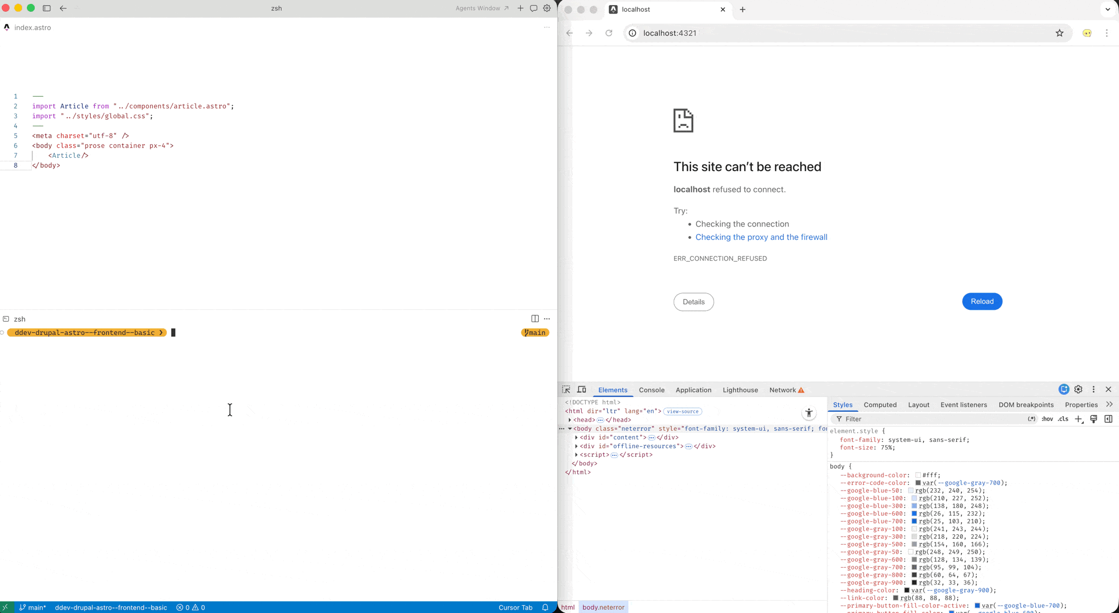This screenshot has width=1119, height=613.
Task: Expand the div id="offline-resources" node
Action: coord(577,446)
